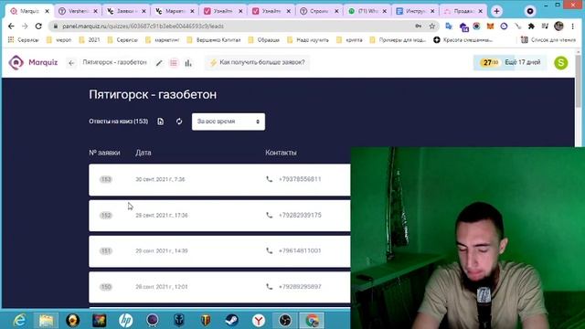Open the 'За все время' period dropdown
Image resolution: width=585 pixels, height=329 pixels.
coord(229,122)
